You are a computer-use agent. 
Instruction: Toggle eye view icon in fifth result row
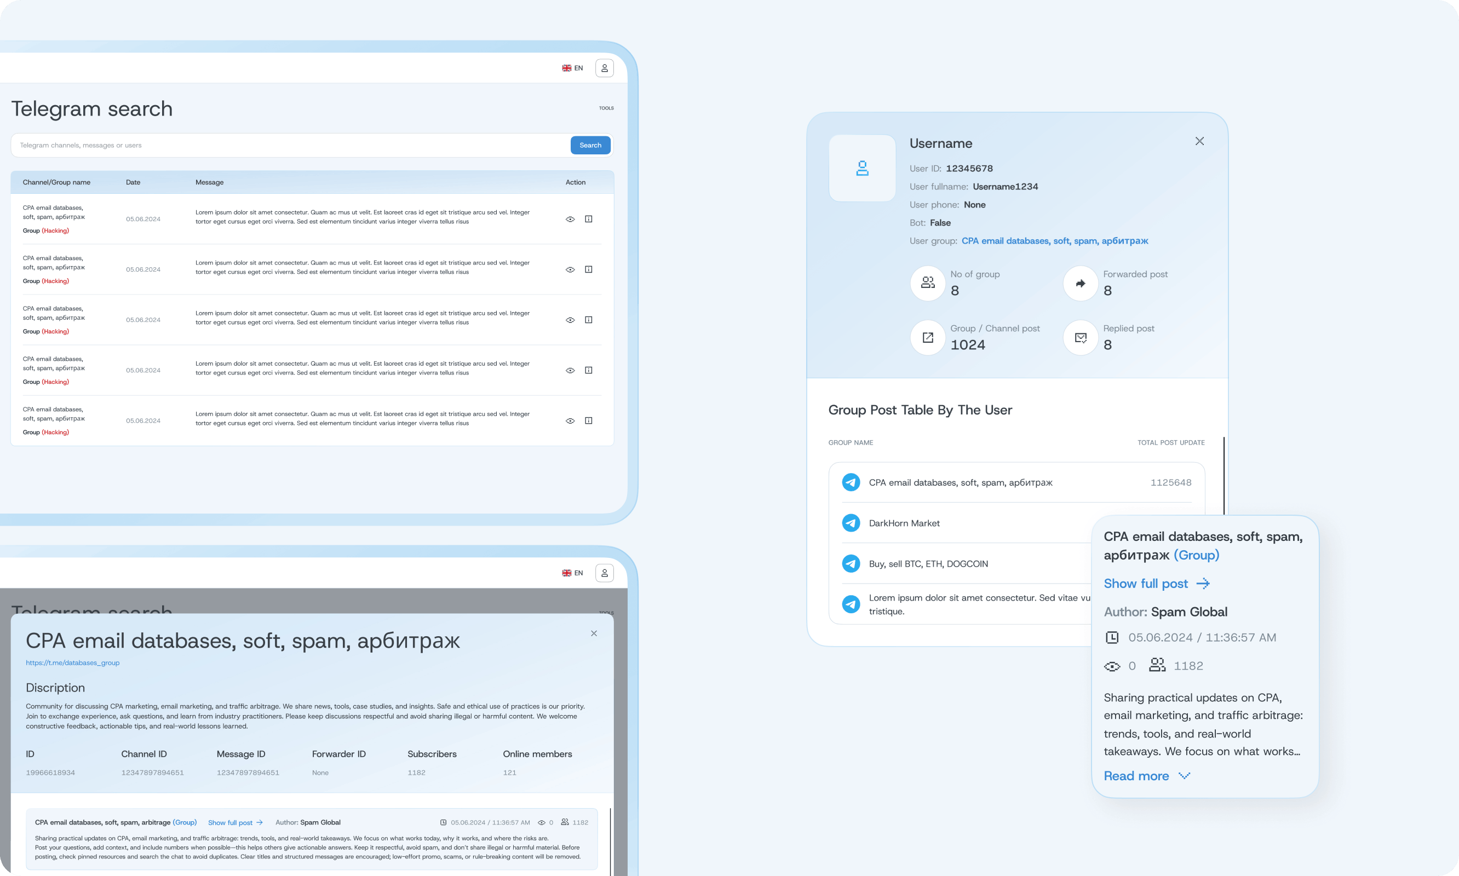point(570,421)
